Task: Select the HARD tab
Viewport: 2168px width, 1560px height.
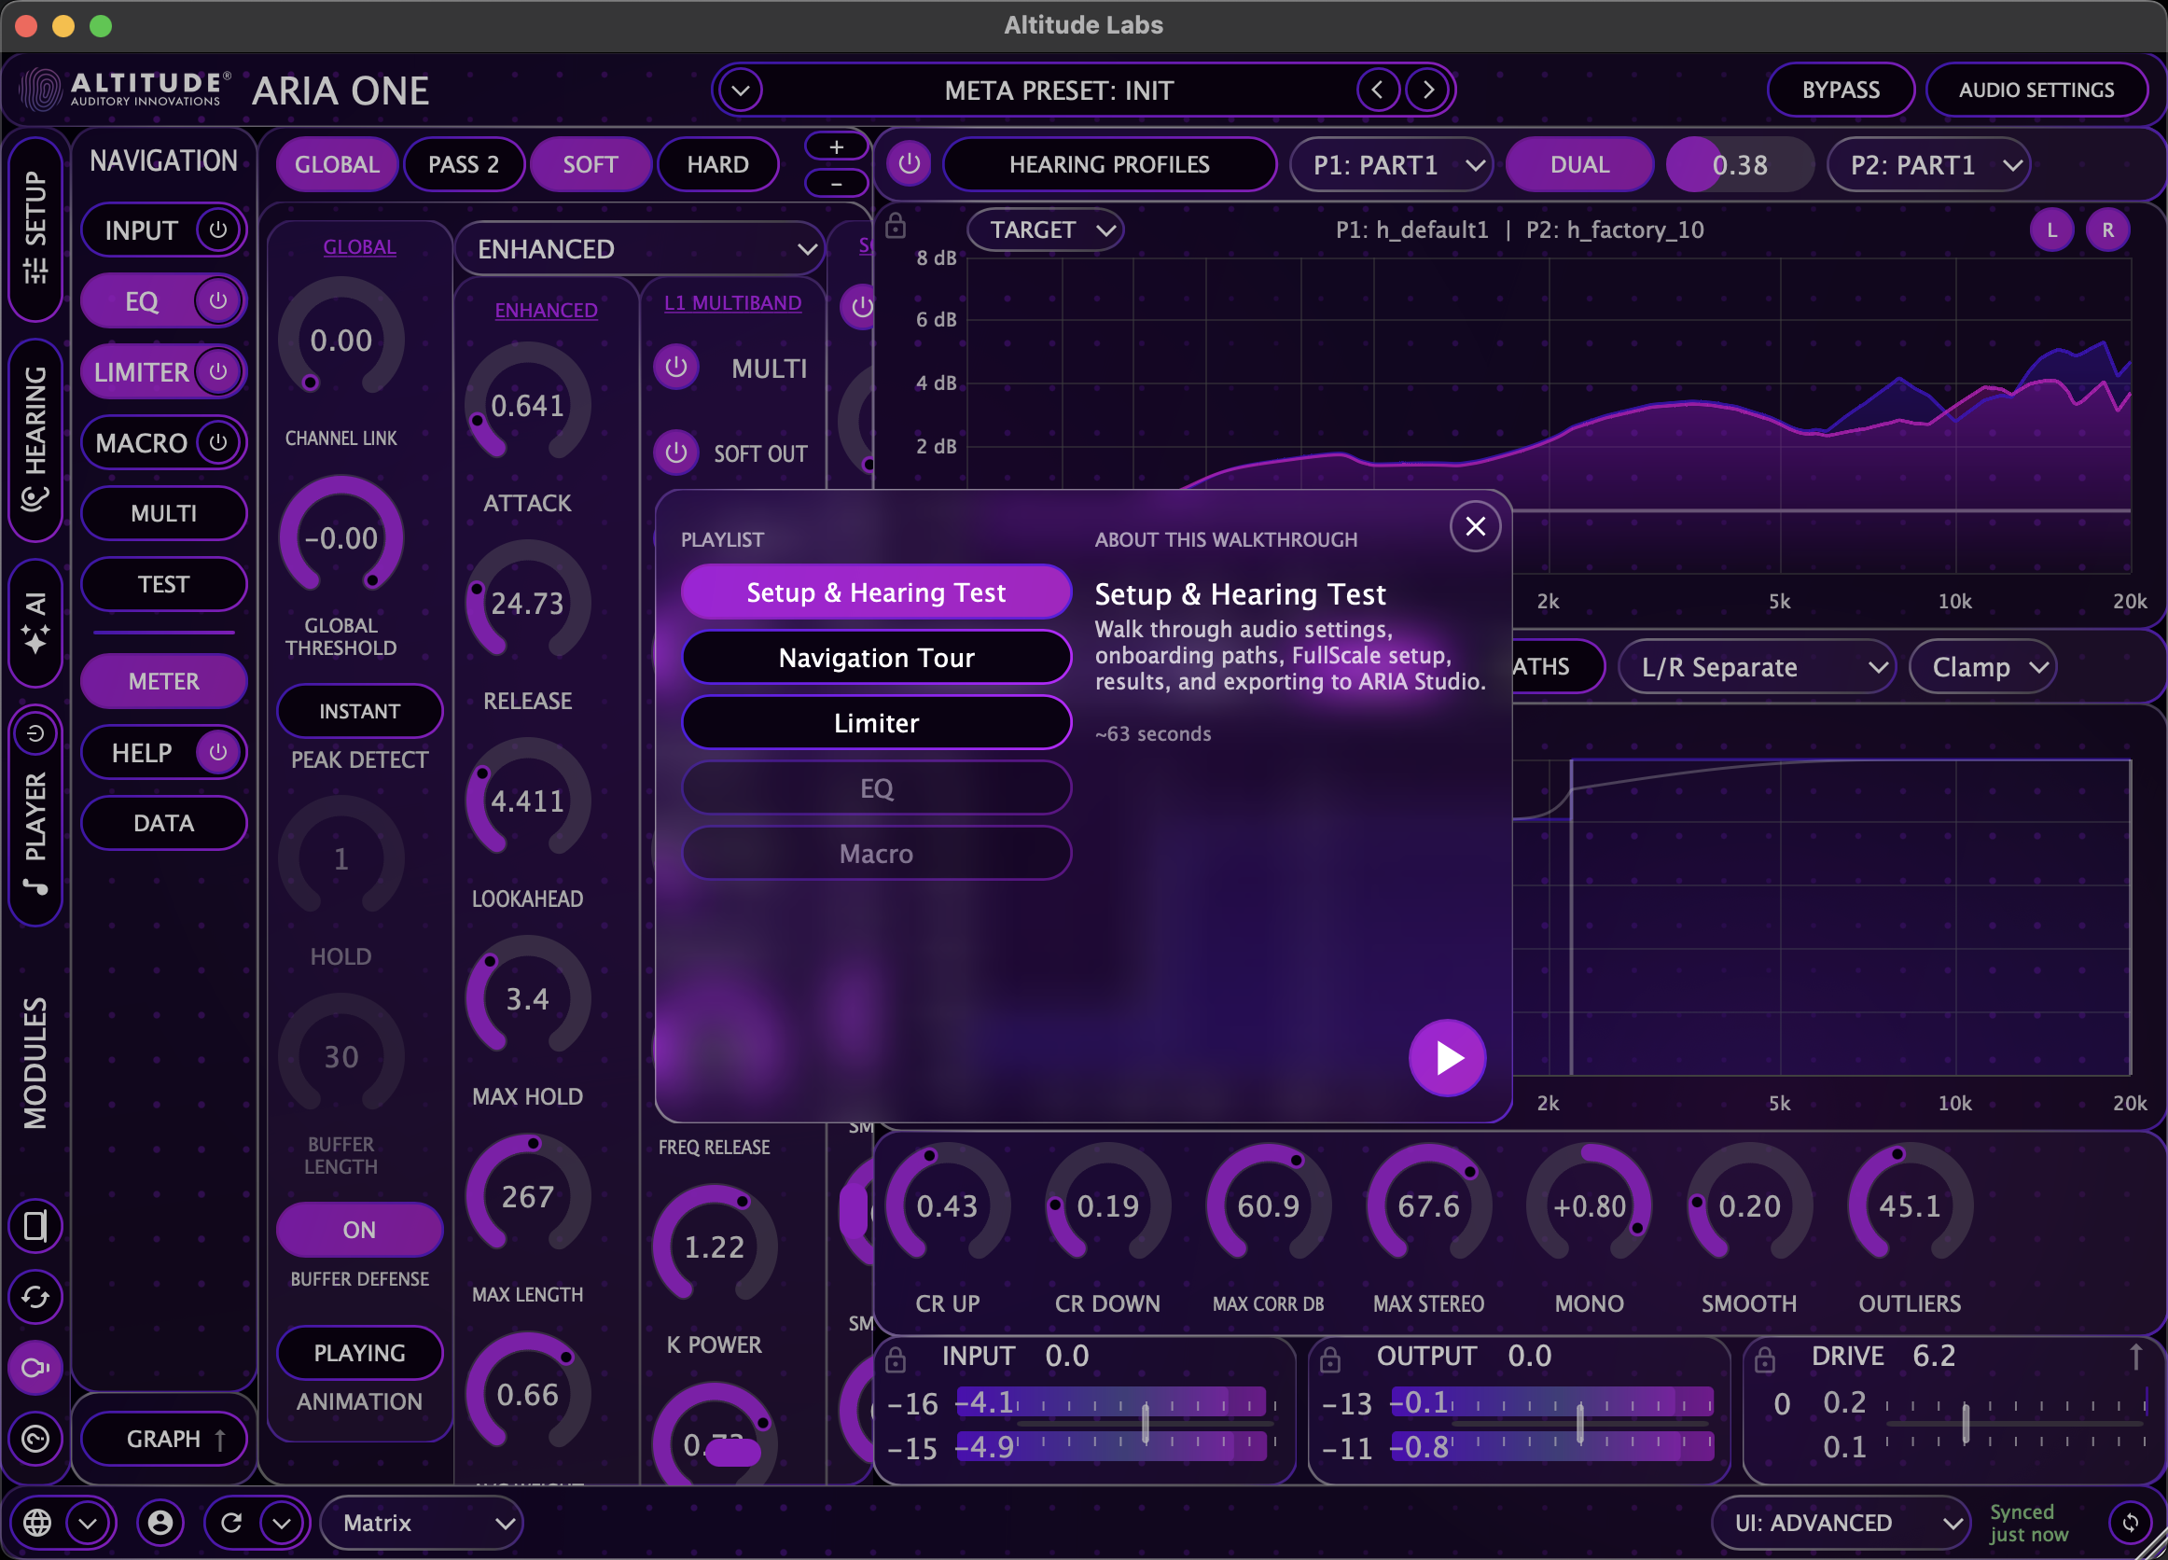Action: tap(718, 163)
